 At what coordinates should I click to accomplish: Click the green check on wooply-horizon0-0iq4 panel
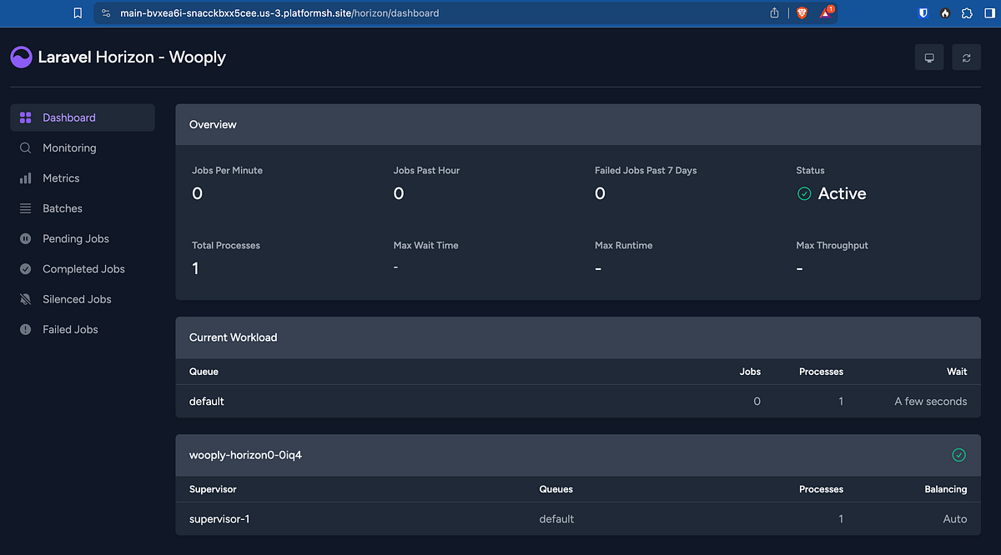[958, 455]
